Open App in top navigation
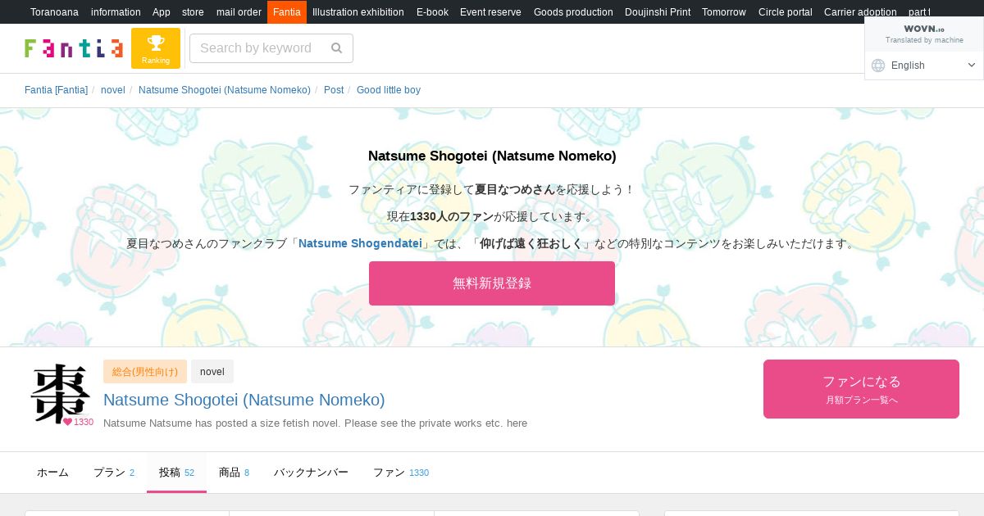The height and width of the screenshot is (516, 984). [162, 12]
